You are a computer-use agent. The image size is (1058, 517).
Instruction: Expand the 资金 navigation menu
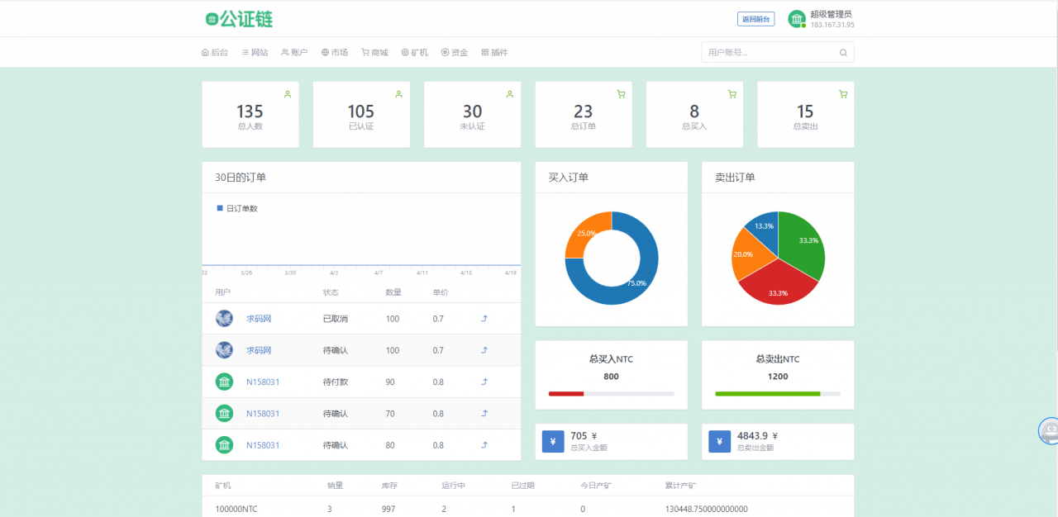[455, 53]
